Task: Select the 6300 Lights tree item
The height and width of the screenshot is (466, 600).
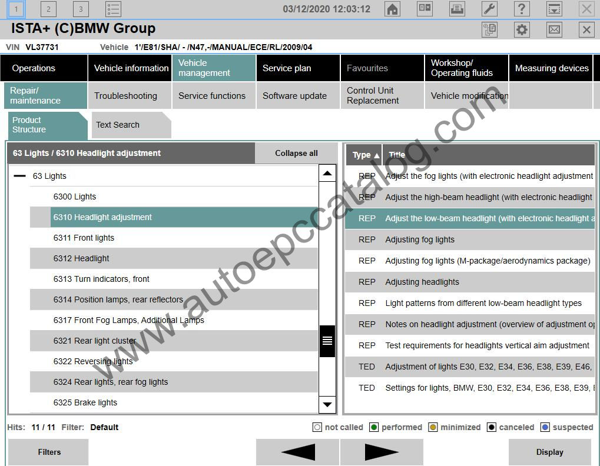Action: [x=174, y=197]
